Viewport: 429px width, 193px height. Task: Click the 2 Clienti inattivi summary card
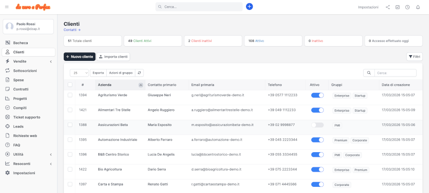[x=213, y=41]
